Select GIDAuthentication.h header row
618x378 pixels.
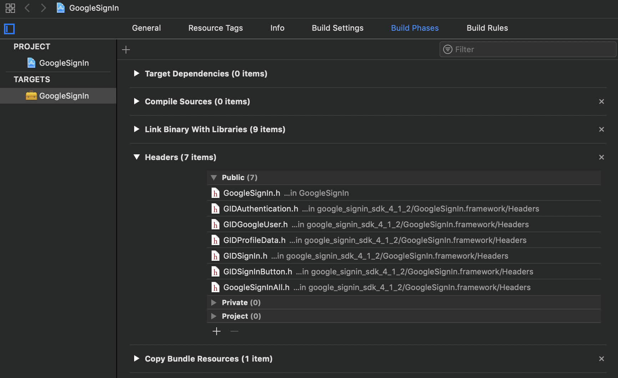pyautogui.click(x=404, y=209)
